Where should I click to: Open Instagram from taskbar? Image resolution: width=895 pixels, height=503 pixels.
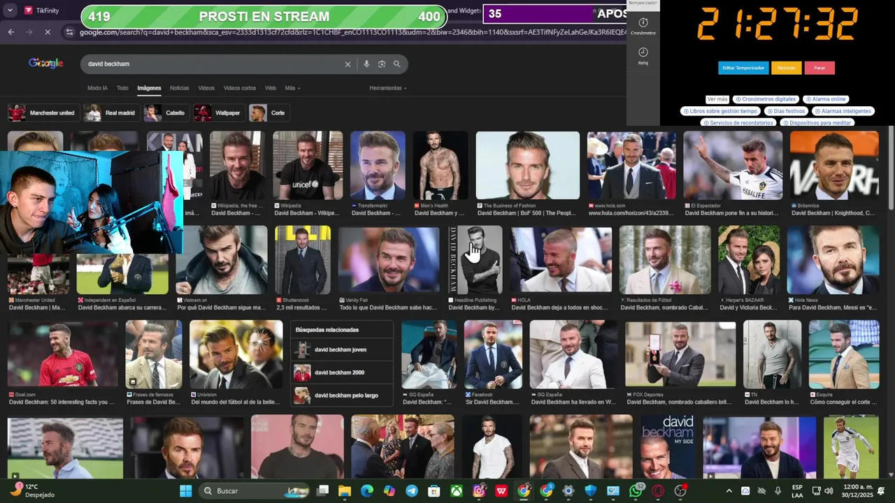(479, 491)
